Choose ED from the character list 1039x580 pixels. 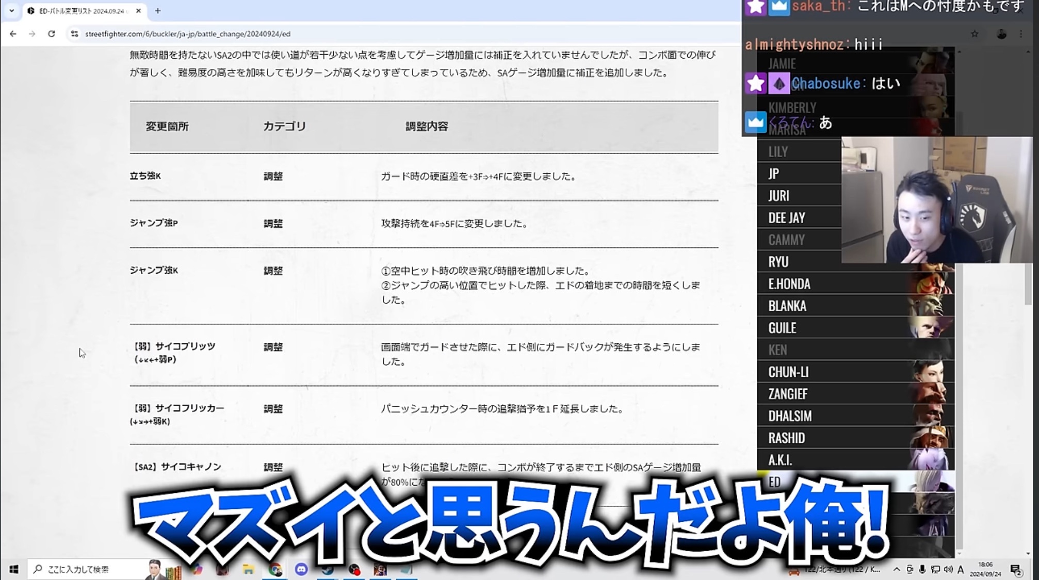coord(856,482)
